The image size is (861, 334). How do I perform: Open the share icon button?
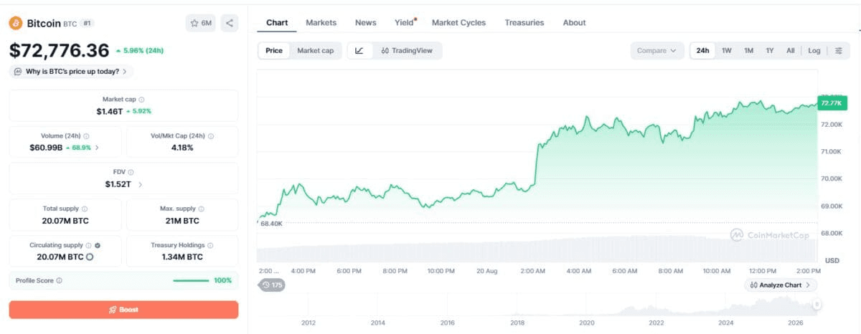coord(230,23)
